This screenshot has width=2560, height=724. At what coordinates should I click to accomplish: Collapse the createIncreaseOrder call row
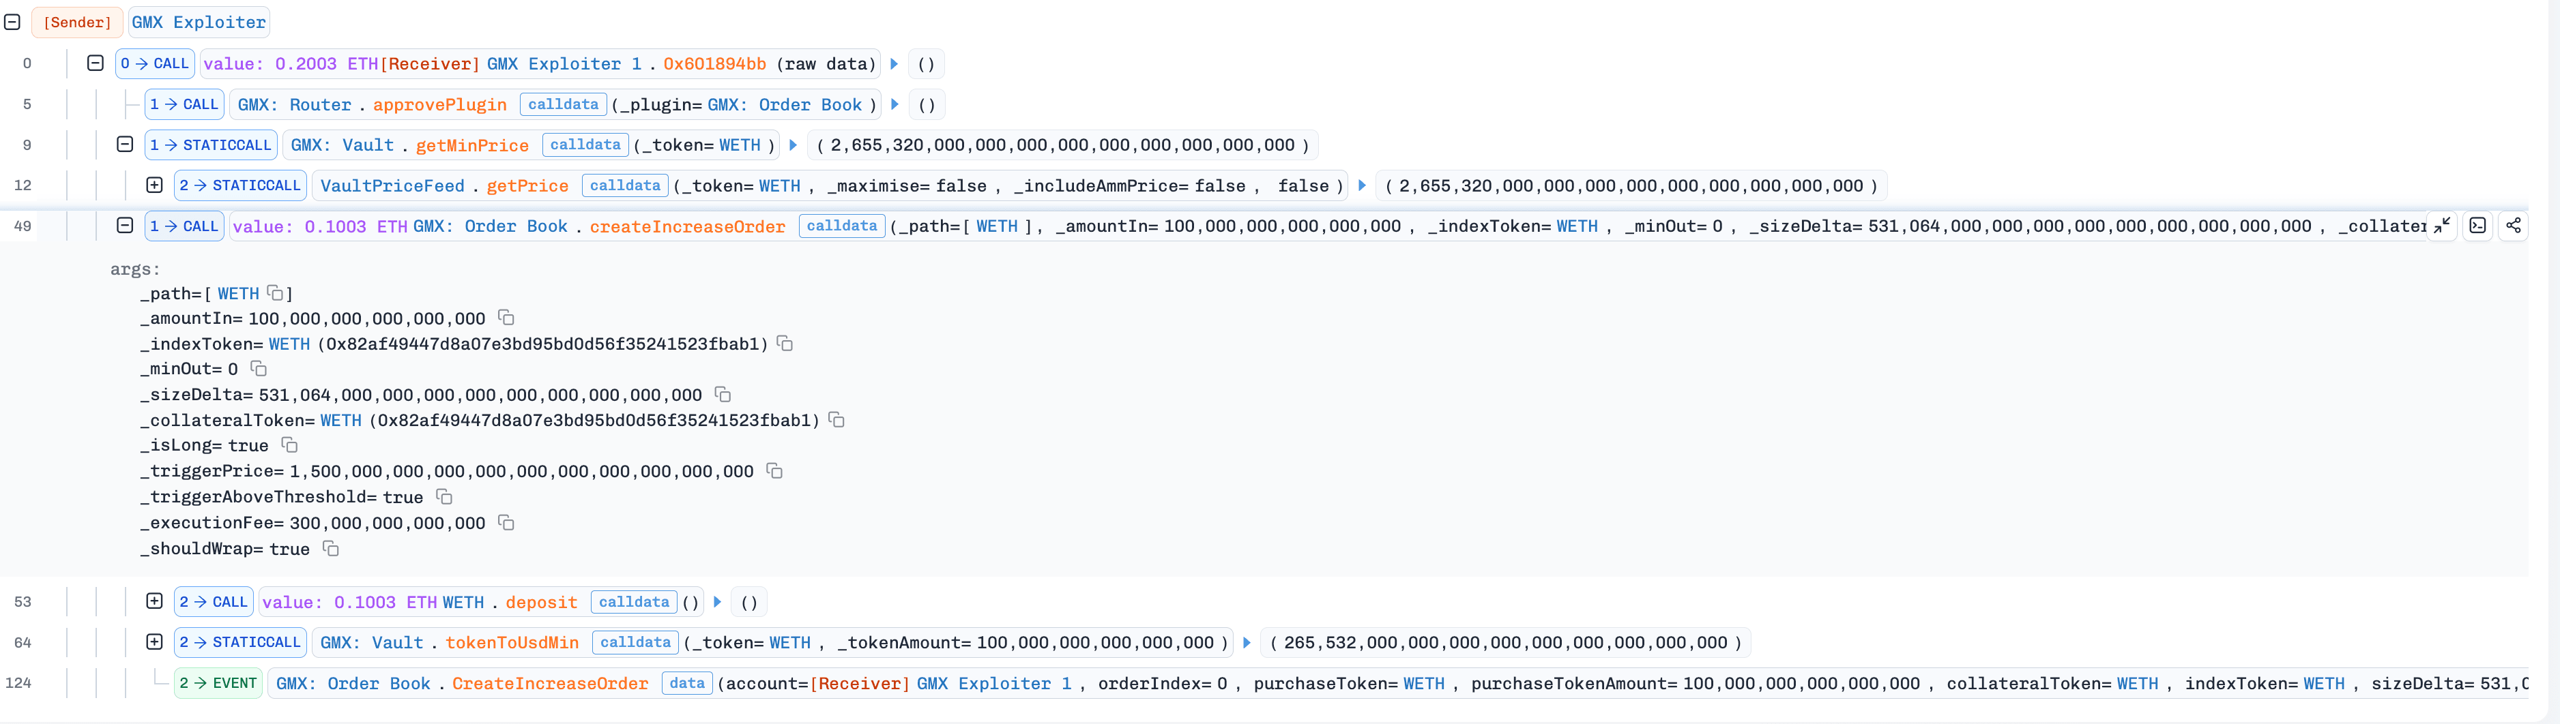point(126,226)
